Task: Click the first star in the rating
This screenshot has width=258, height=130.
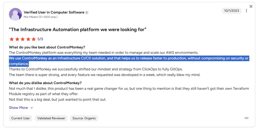Action: coord(11,39)
